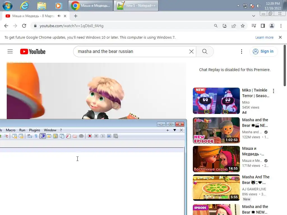Open Function List icon in Notepad++

68,136
